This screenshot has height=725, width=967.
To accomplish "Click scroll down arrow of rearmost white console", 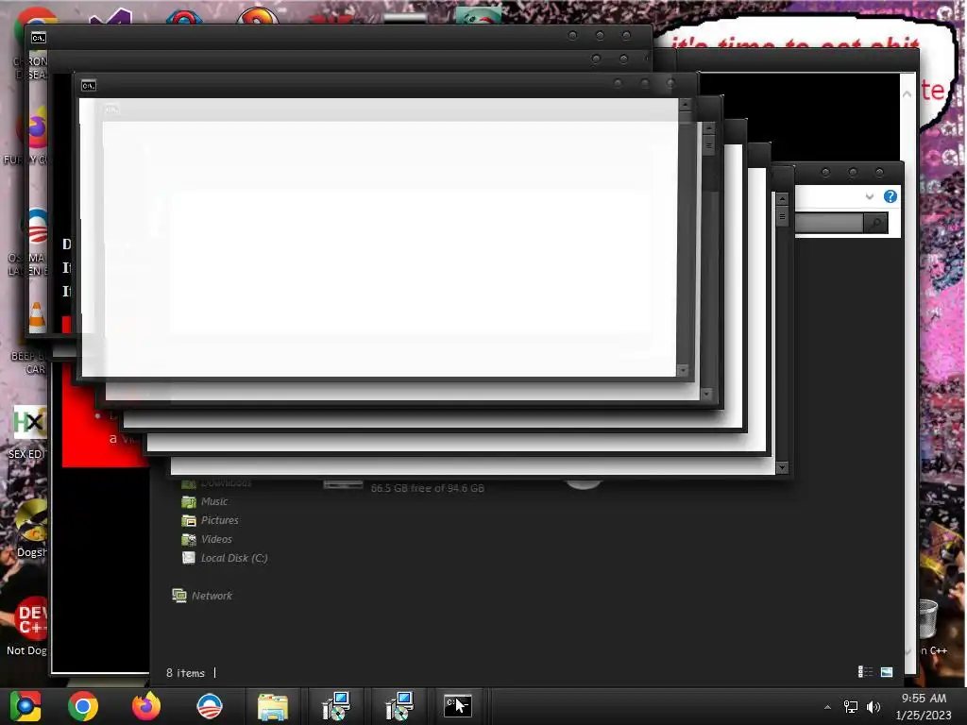I will (x=782, y=467).
